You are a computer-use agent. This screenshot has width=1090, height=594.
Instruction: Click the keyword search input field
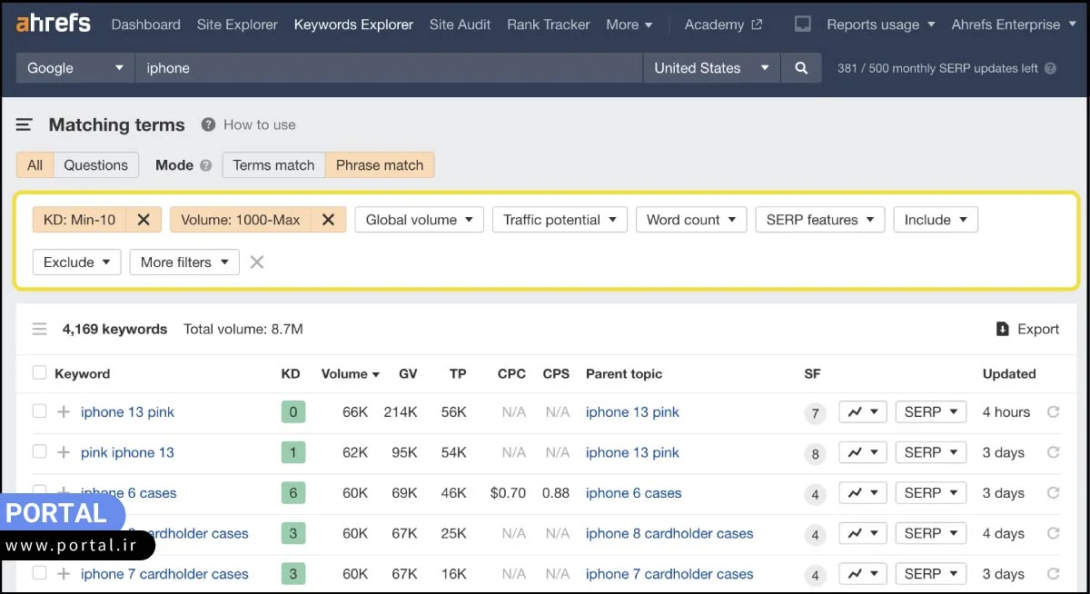point(388,68)
